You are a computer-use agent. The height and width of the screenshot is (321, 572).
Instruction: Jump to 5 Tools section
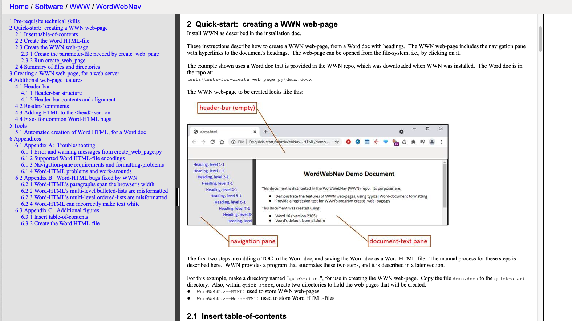point(18,126)
